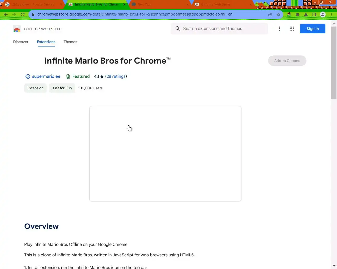
Task: Click the scrollbar up arrow
Action: click(334, 24)
